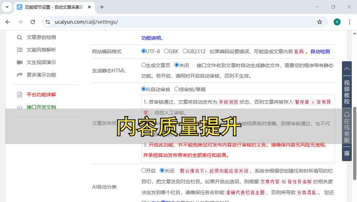Open 平台功能详解 link
Image resolution: width=357 pixels, height=202 pixels.
pyautogui.click(x=41, y=95)
